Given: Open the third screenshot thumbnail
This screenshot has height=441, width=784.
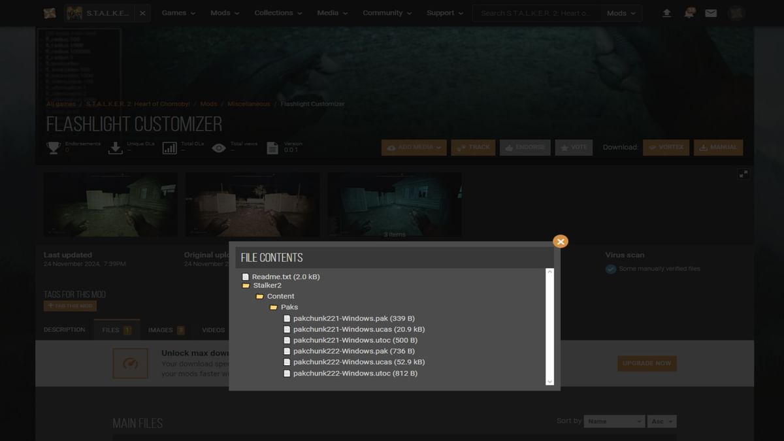Looking at the screenshot, I should (395, 203).
